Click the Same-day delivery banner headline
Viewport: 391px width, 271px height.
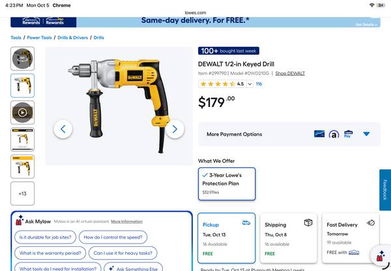click(195, 20)
